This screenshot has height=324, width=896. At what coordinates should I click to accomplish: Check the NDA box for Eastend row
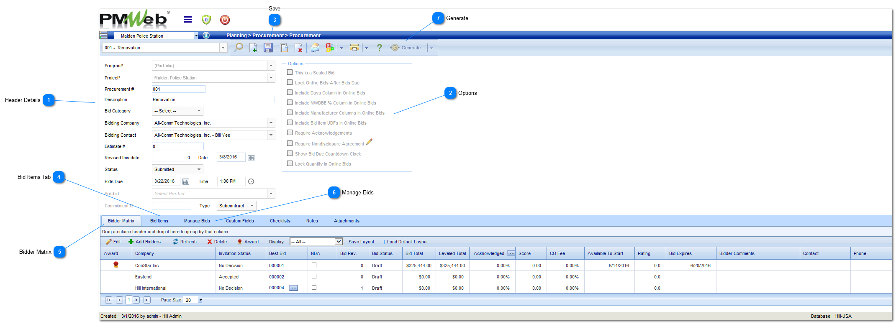(314, 276)
